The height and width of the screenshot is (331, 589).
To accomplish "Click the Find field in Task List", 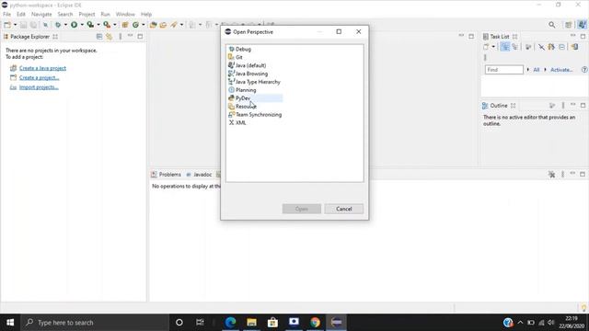I will pyautogui.click(x=503, y=70).
